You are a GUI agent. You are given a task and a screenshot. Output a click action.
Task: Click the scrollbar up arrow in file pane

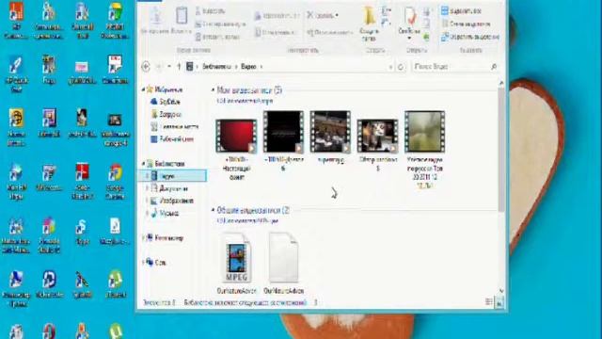(501, 83)
